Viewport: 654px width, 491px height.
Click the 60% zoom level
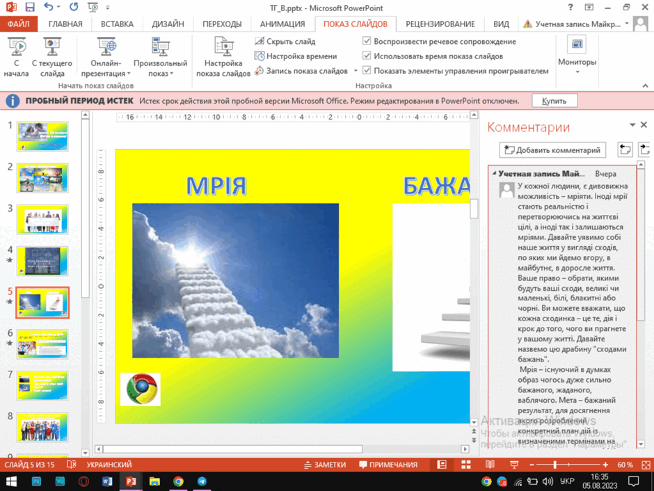[x=625, y=465]
